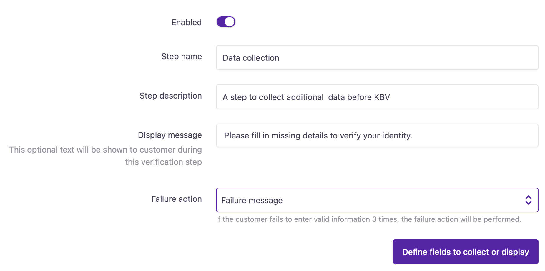Click the Step description label
Screen dimensions: 545x271
click(170, 96)
